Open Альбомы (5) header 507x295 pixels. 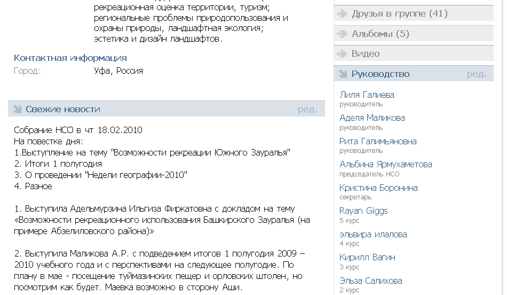(x=414, y=34)
